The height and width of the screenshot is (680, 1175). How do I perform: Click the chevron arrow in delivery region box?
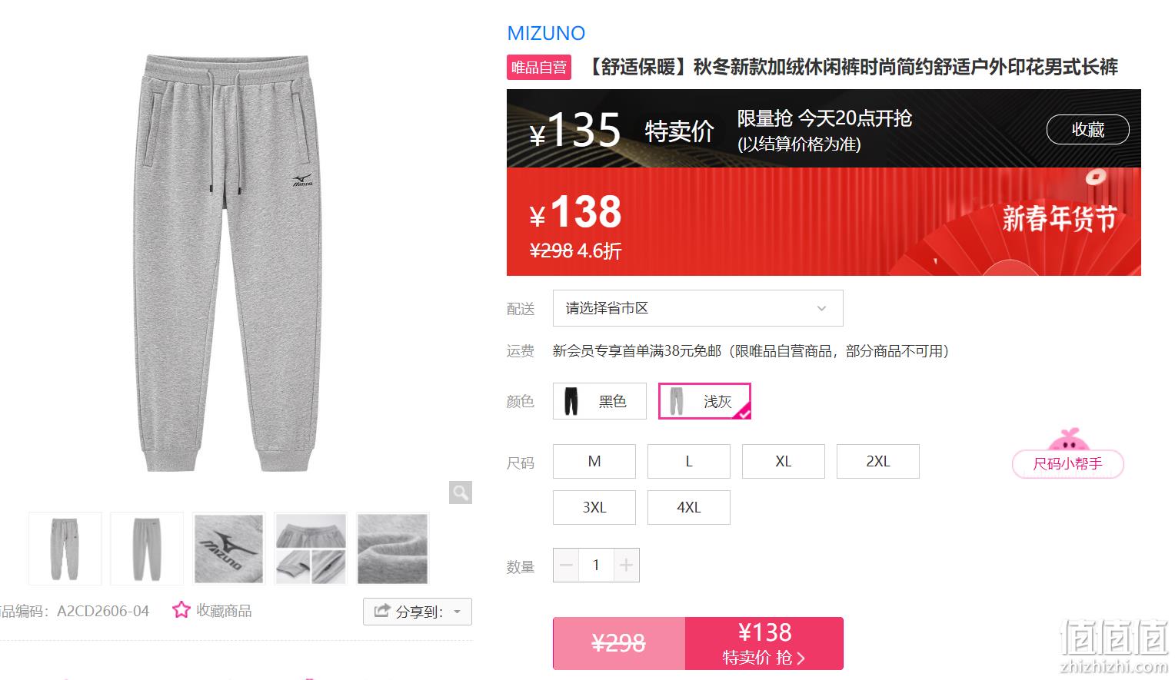821,308
